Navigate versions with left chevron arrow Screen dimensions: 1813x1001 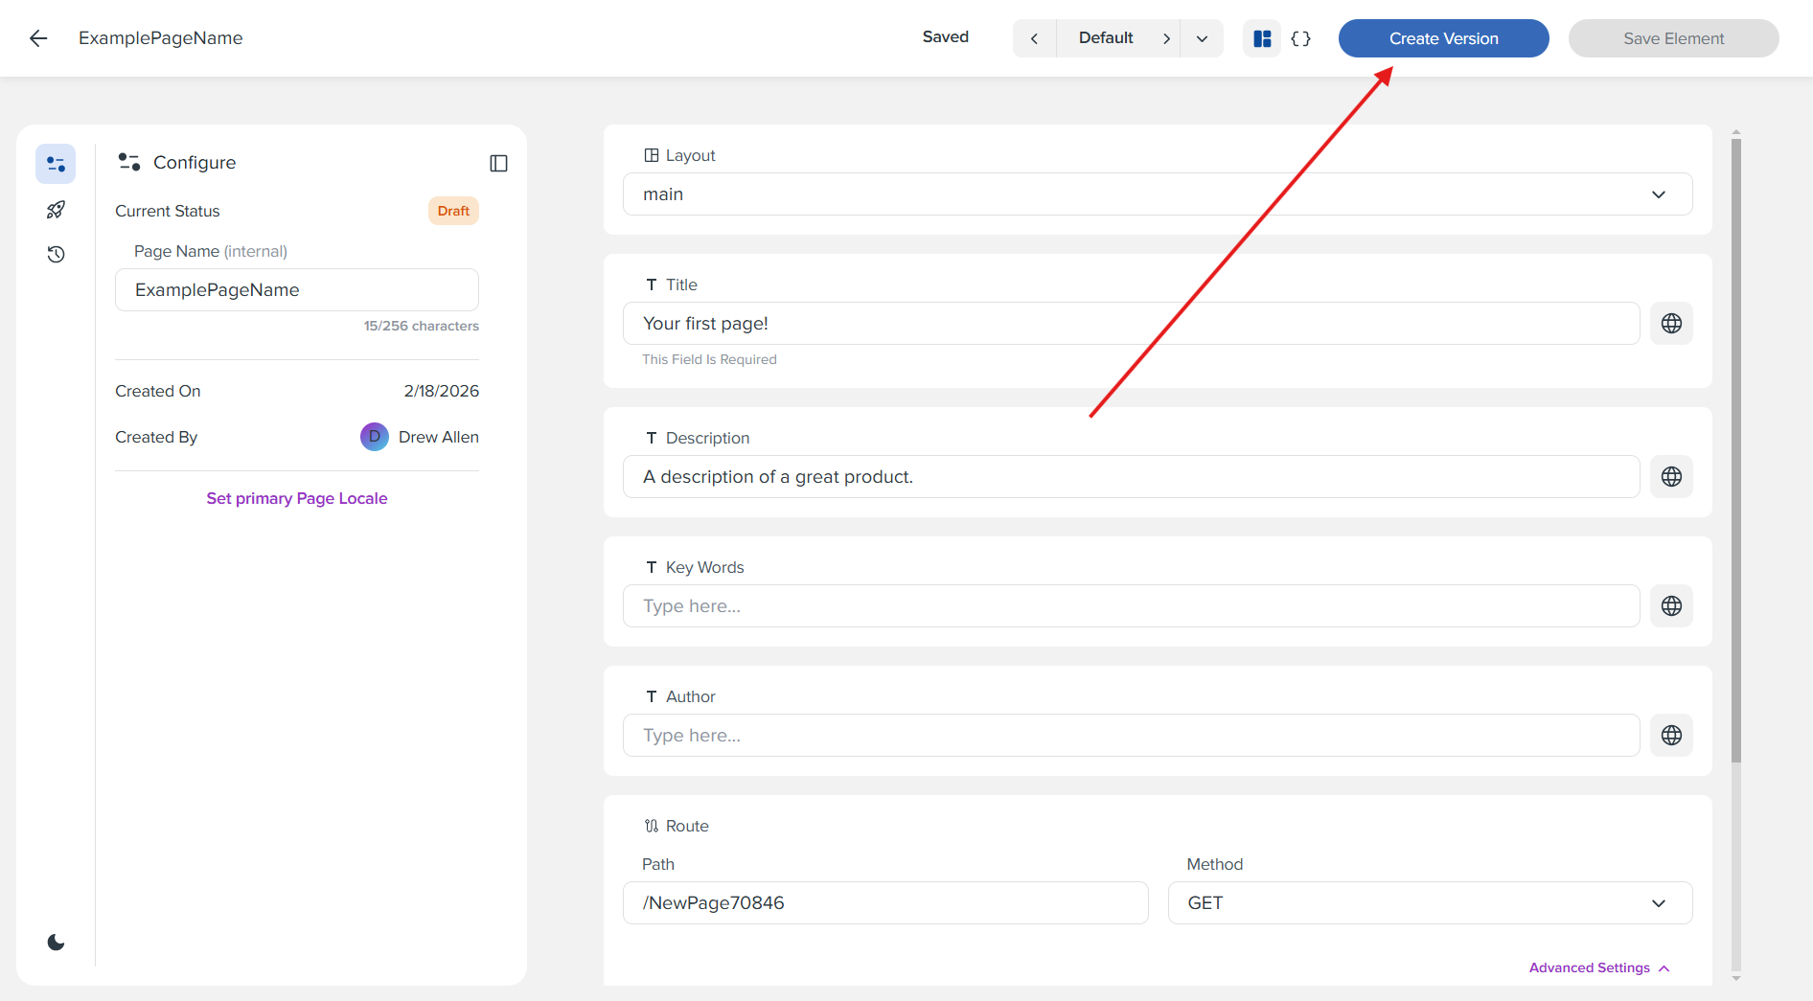(1034, 38)
